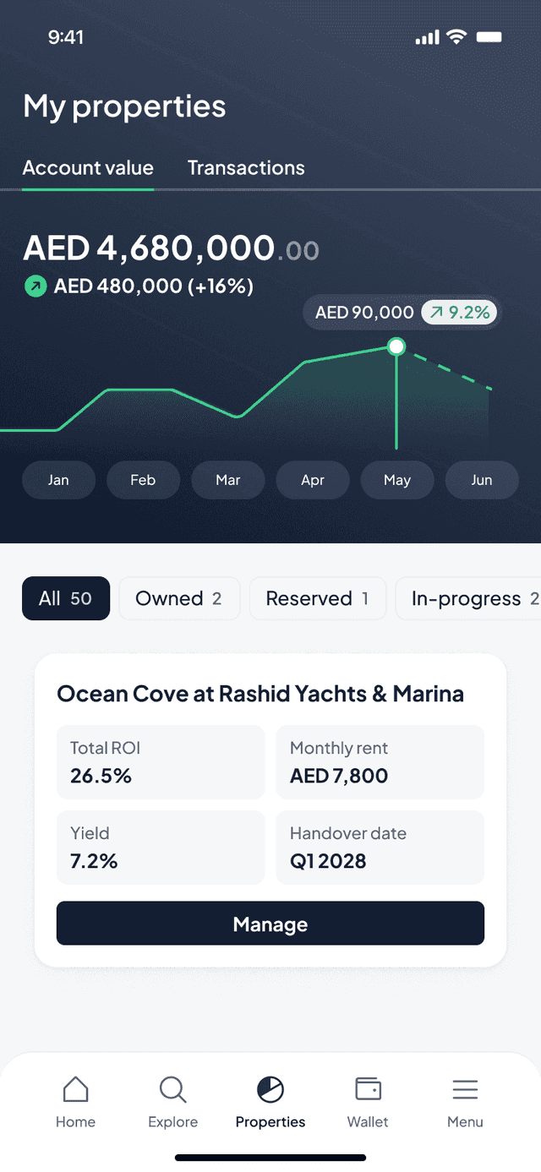
Task: Choose the Apr month chip
Action: click(x=313, y=480)
